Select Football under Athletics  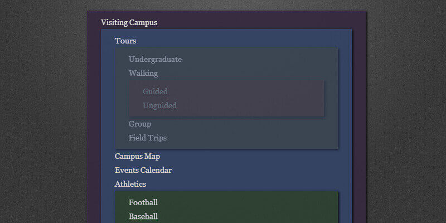pyautogui.click(x=143, y=202)
